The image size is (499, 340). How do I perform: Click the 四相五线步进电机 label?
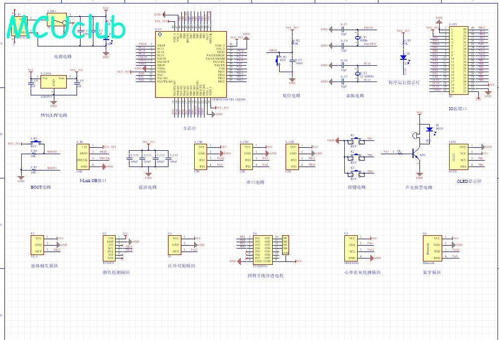pos(265,276)
